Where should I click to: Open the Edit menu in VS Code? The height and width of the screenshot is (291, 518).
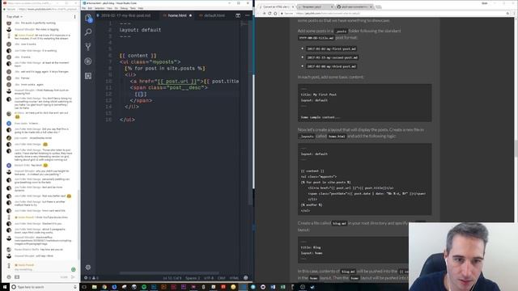click(90, 8)
